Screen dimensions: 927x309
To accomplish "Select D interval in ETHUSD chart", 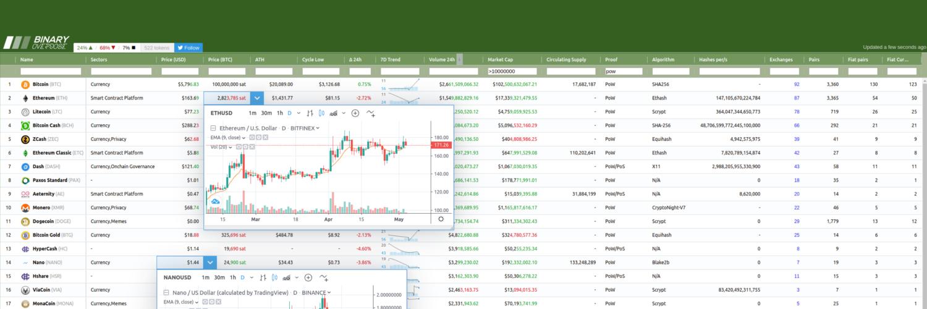I will click(x=290, y=113).
